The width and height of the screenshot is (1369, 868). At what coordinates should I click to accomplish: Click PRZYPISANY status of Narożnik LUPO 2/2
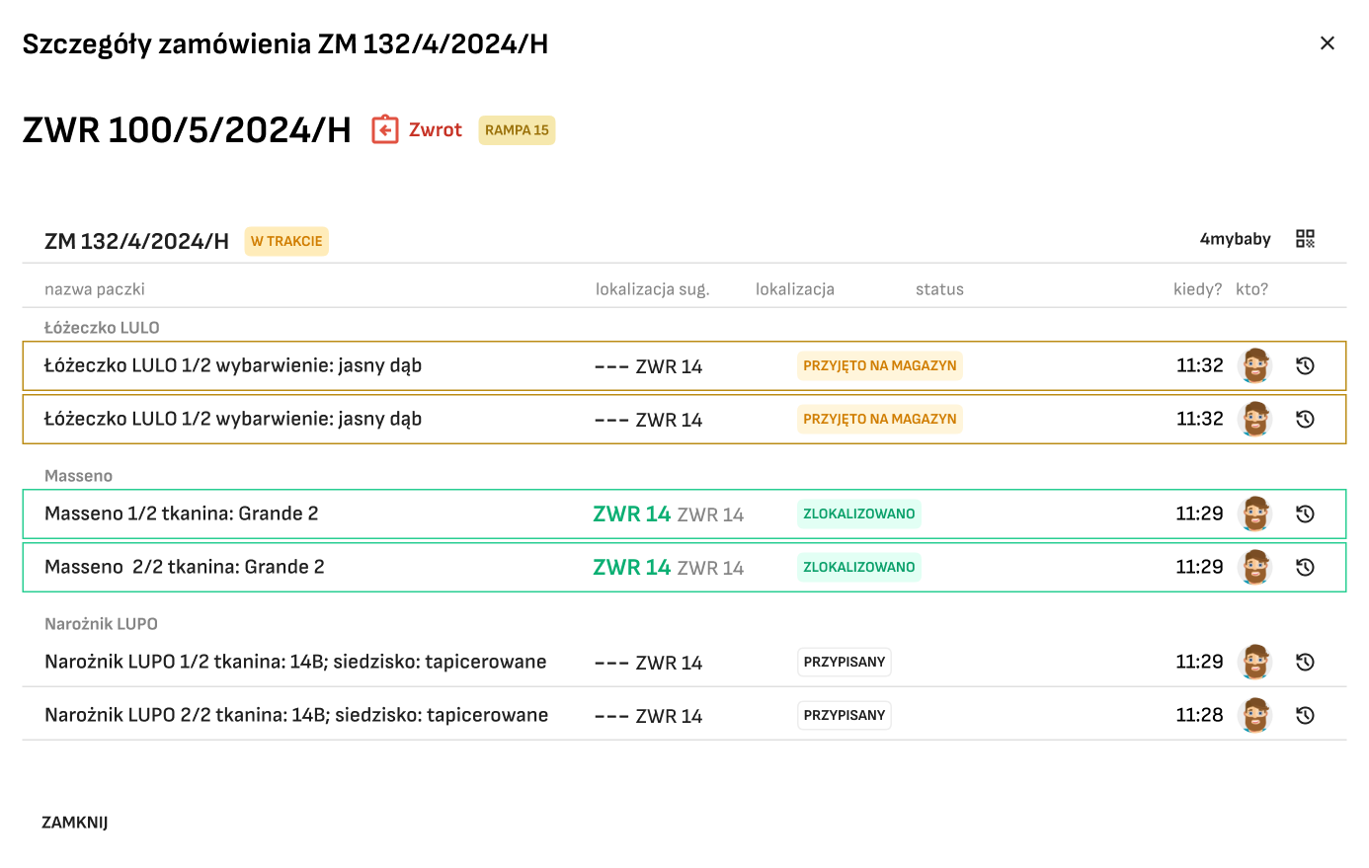coord(845,715)
